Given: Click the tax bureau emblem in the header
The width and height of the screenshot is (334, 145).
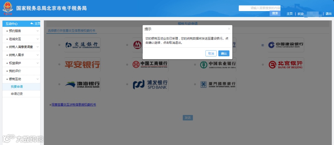Looking at the screenshot, I should (8, 8).
